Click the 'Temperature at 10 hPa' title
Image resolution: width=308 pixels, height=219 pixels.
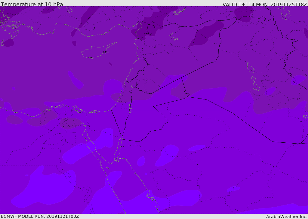[32, 4]
